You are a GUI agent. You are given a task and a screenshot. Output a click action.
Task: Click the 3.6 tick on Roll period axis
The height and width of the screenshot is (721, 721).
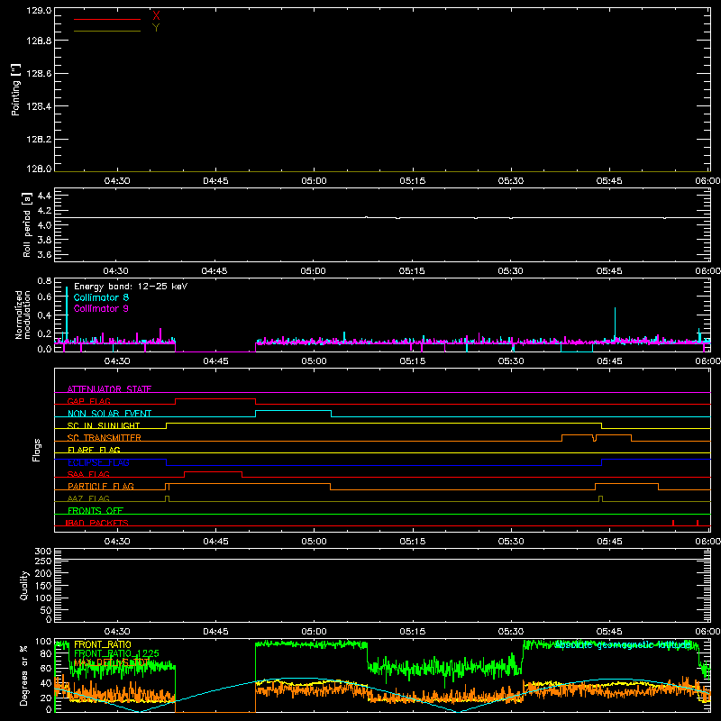(x=44, y=255)
